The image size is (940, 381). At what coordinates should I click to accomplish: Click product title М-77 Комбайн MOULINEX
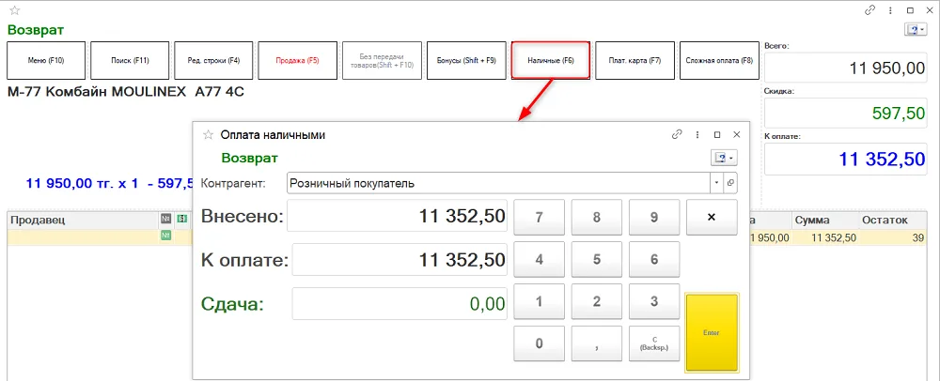coord(126,92)
